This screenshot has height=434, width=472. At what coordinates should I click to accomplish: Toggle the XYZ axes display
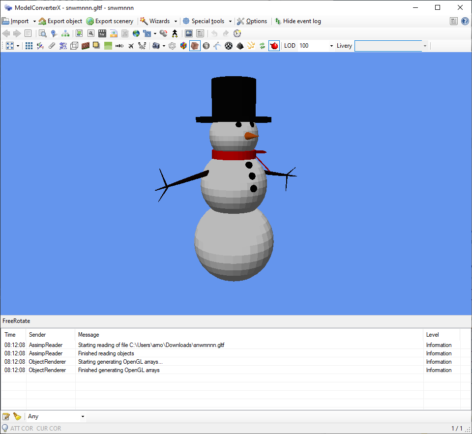(x=40, y=46)
